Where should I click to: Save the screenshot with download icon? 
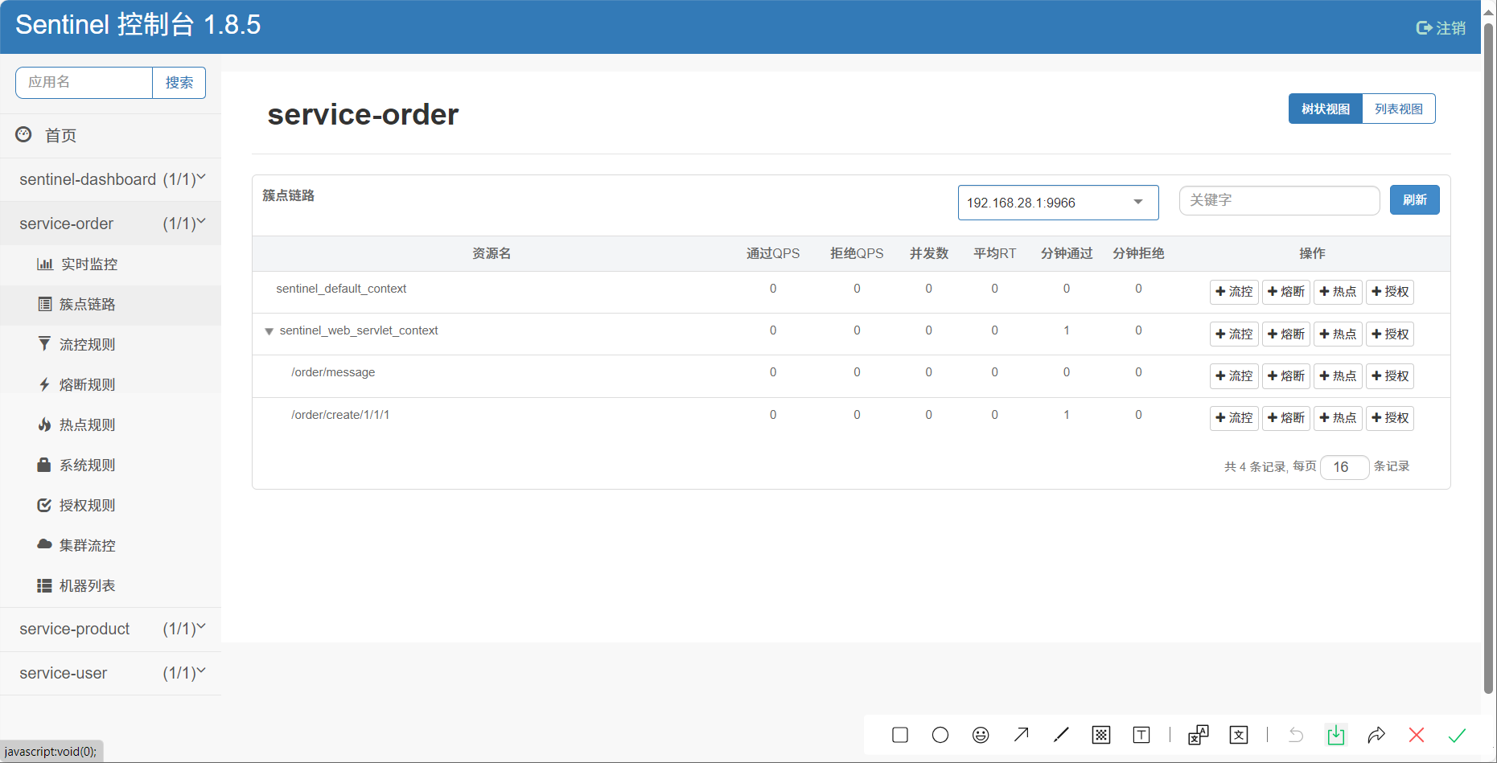(1336, 735)
